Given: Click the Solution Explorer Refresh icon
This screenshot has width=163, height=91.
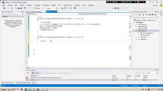Looking at the screenshot, I should point(150,15).
